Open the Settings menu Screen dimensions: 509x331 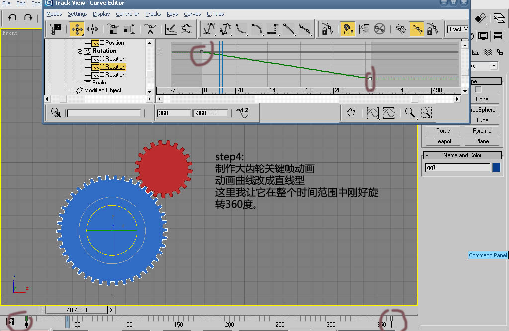[77, 14]
